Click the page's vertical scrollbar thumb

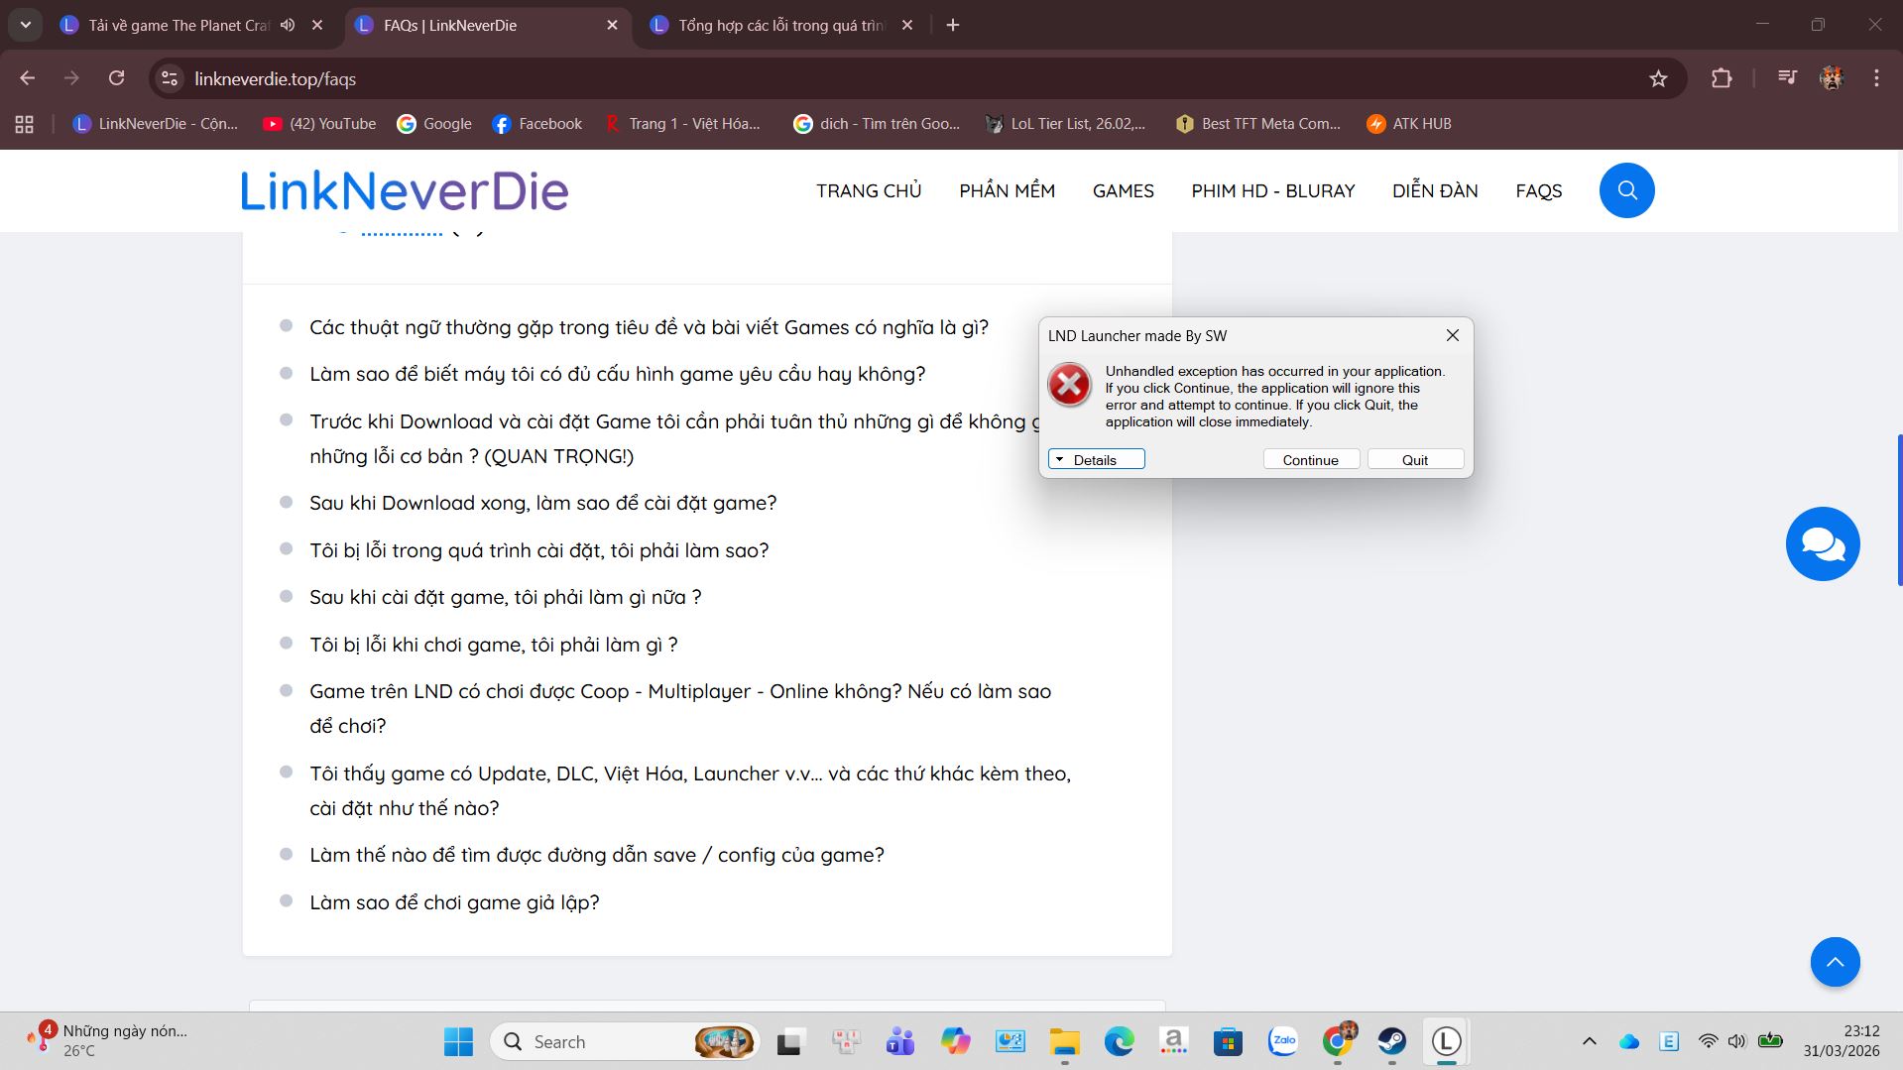(x=1898, y=511)
